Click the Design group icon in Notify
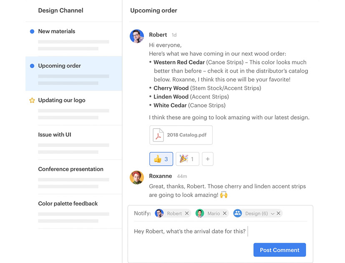 click(x=238, y=213)
